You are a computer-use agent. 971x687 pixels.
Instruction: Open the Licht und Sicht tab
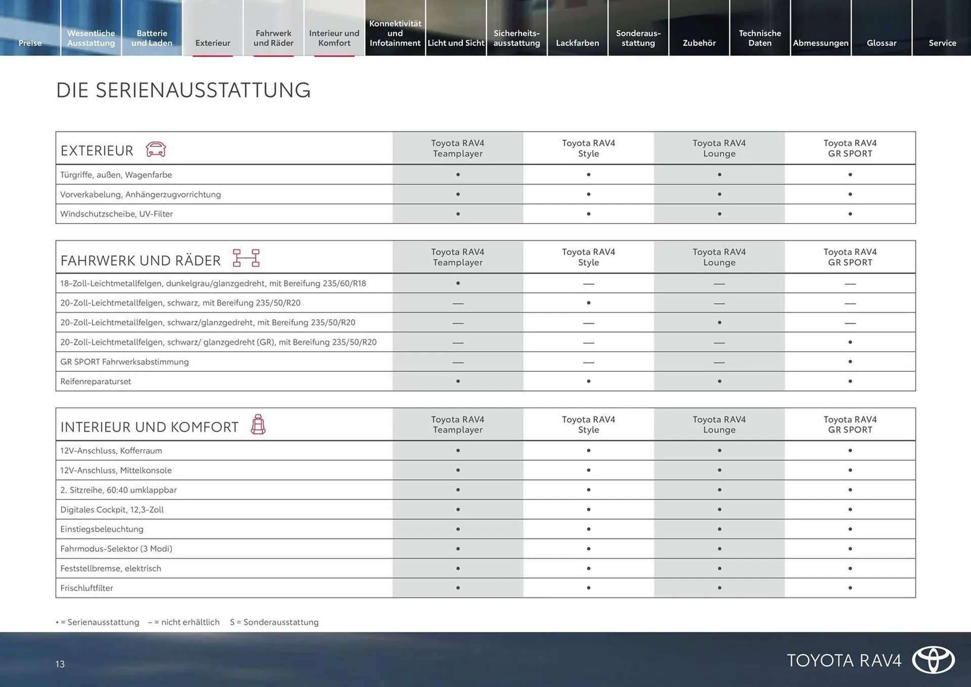[x=456, y=42]
